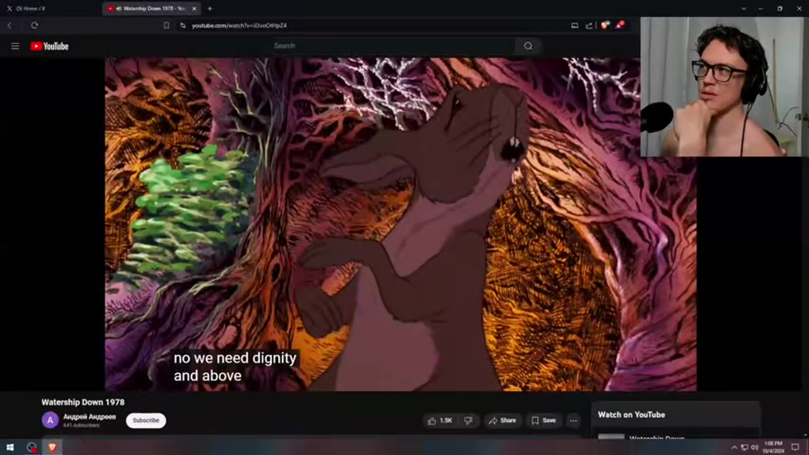
Task: Close the Watership Down 1978 tab
Action: pyautogui.click(x=194, y=8)
